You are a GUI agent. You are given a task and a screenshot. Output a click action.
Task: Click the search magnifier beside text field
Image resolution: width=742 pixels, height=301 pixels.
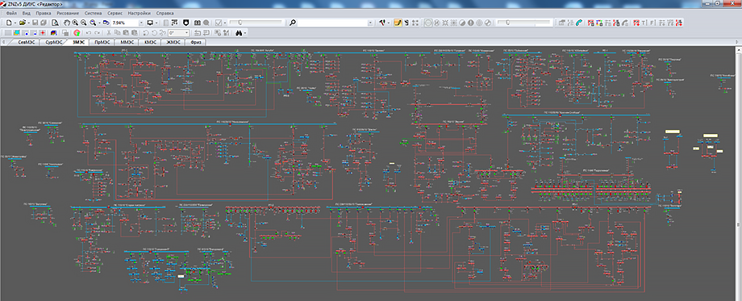tap(293, 23)
